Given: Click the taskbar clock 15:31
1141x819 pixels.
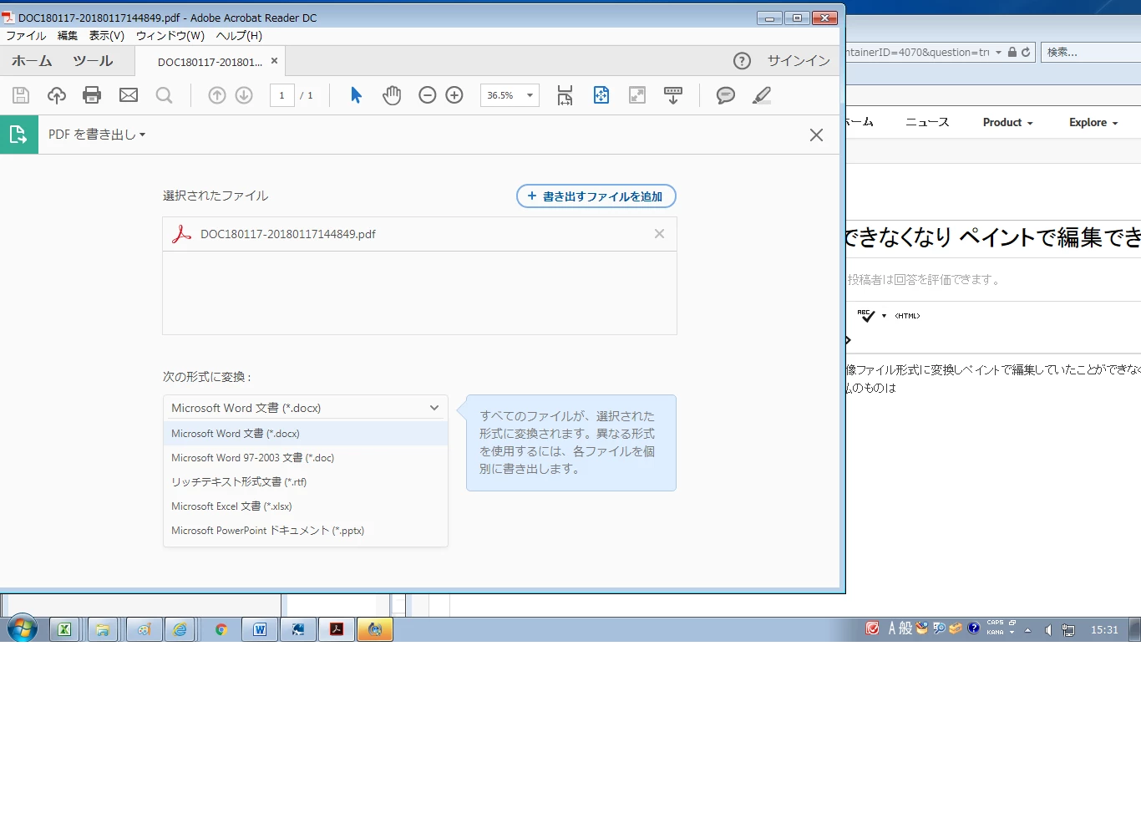Looking at the screenshot, I should (1104, 630).
